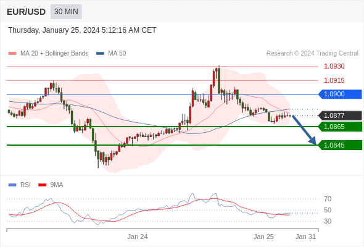Image resolution: width=364 pixels, height=247 pixels.
Task: Toggle the RSI legend color swatch
Action: [12, 185]
